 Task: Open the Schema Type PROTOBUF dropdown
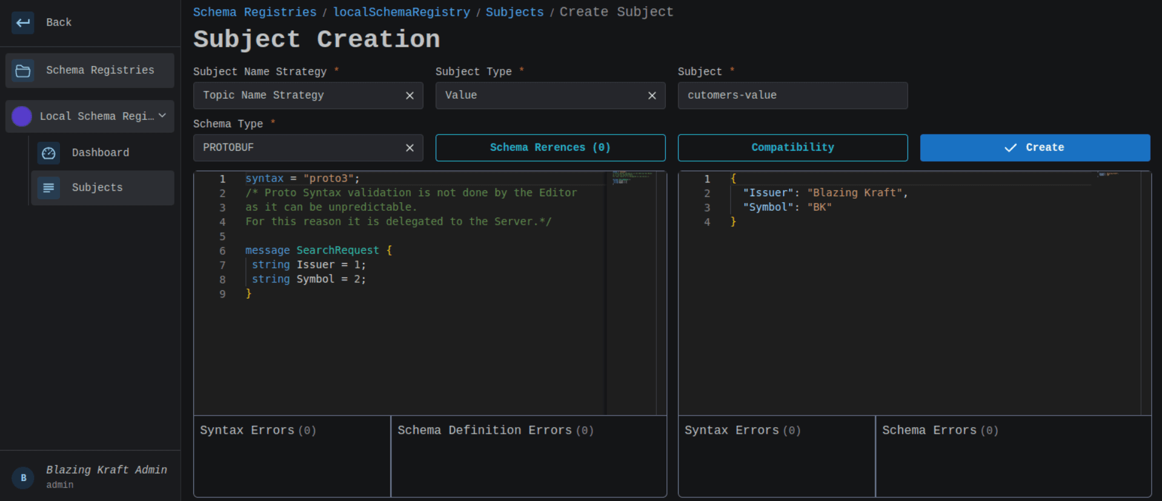coord(308,148)
